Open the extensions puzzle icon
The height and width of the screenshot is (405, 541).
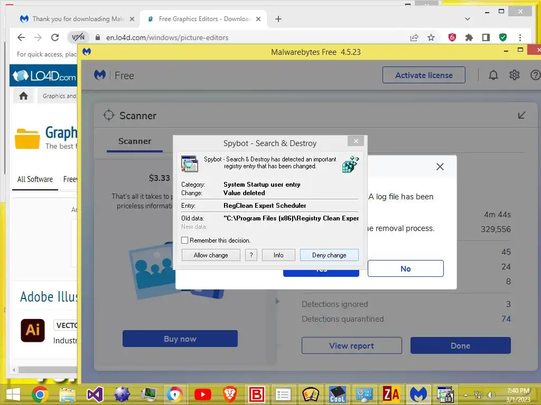coord(469,37)
